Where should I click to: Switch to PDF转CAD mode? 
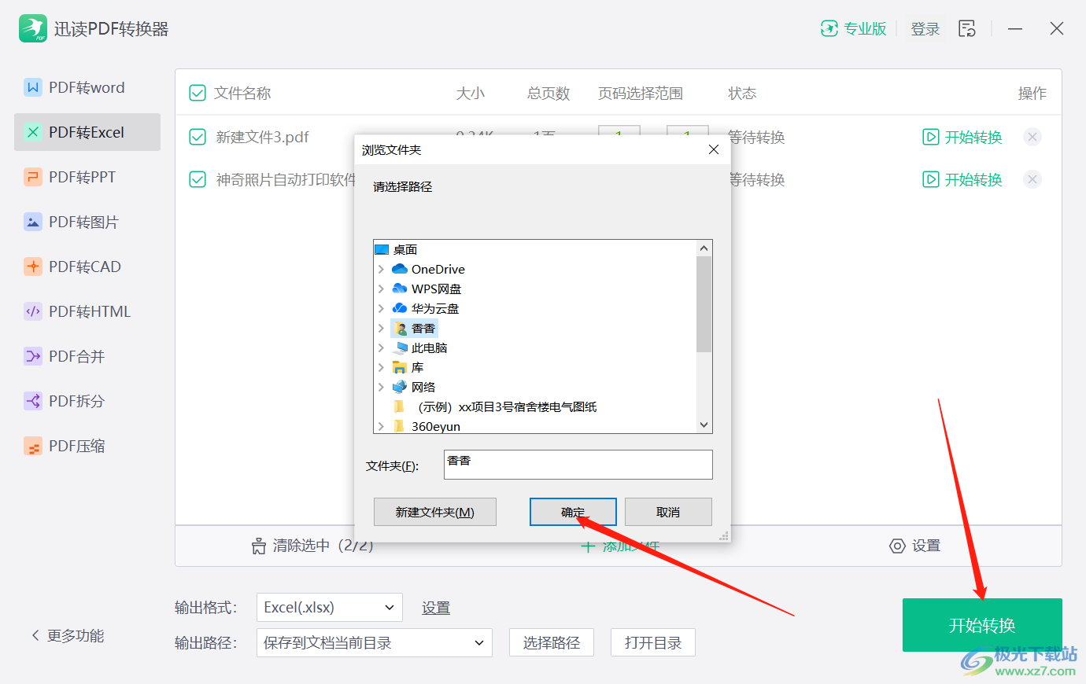(x=87, y=267)
